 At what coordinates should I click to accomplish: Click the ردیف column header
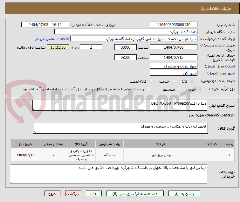click(x=230, y=144)
